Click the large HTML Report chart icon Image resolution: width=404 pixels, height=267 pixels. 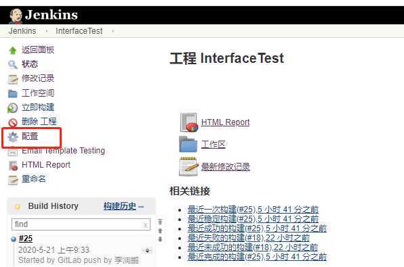point(189,122)
